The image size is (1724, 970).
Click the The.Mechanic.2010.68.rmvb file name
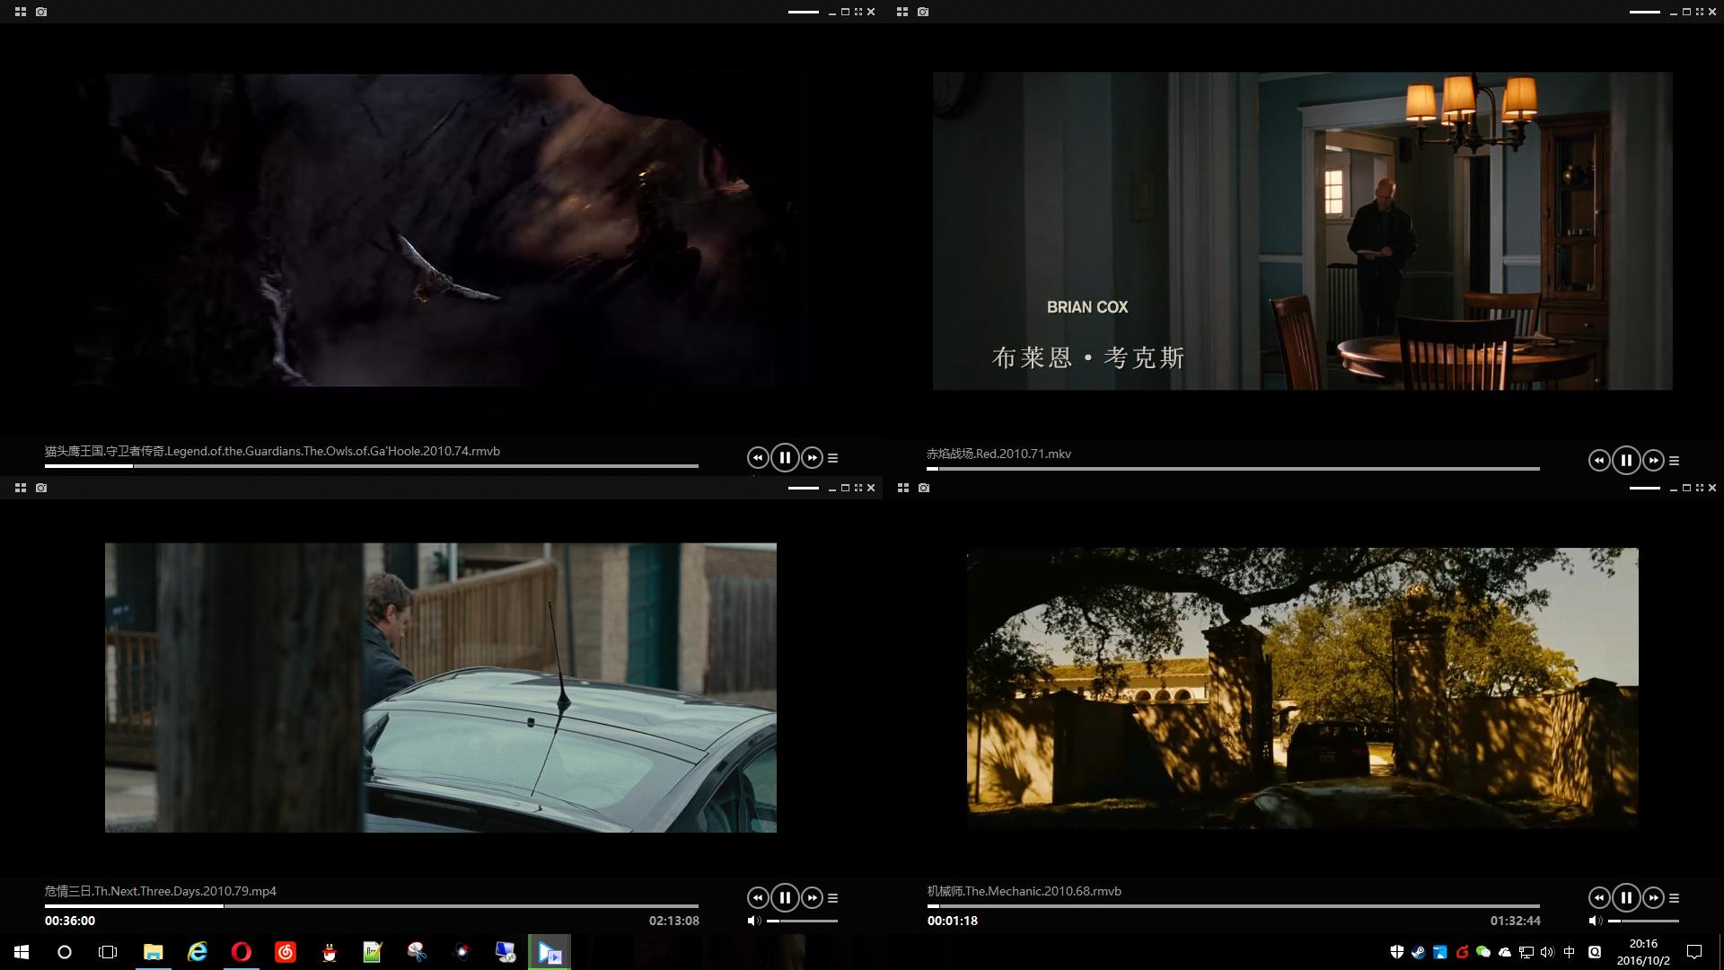point(1025,891)
